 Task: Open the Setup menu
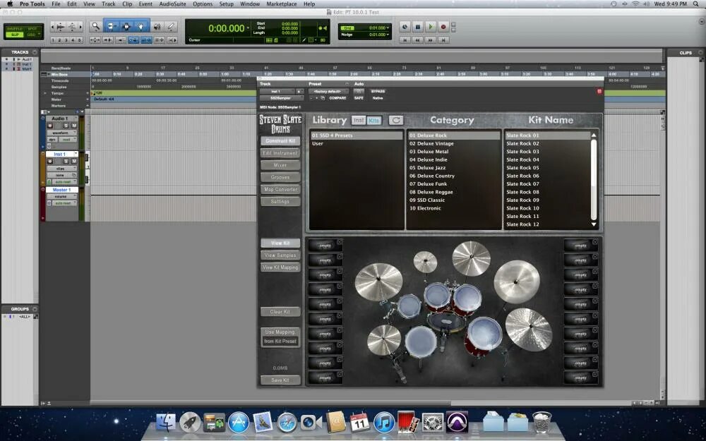tap(226, 4)
